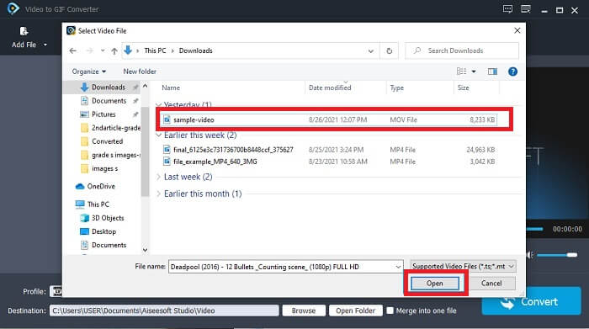
Task: Open the view options dropdown arrow
Action: (474, 72)
